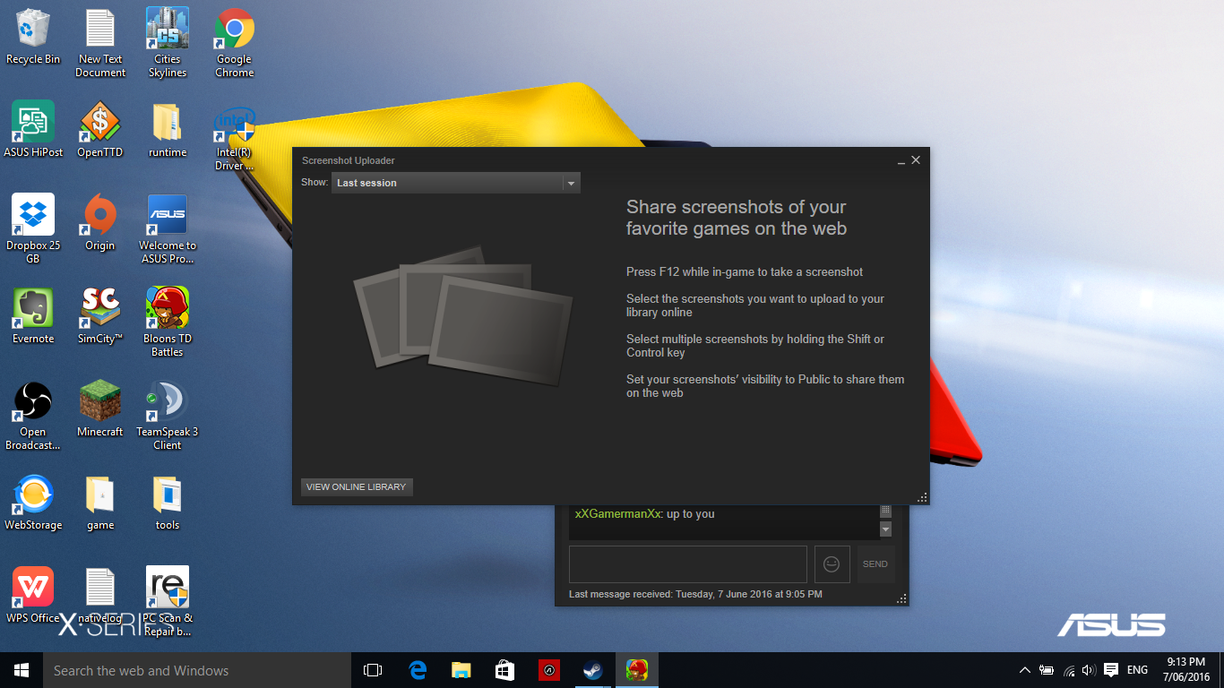Open the Bloons TD Battles taskbar icon
Viewport: 1224px width, 688px height.
pyautogui.click(x=637, y=670)
